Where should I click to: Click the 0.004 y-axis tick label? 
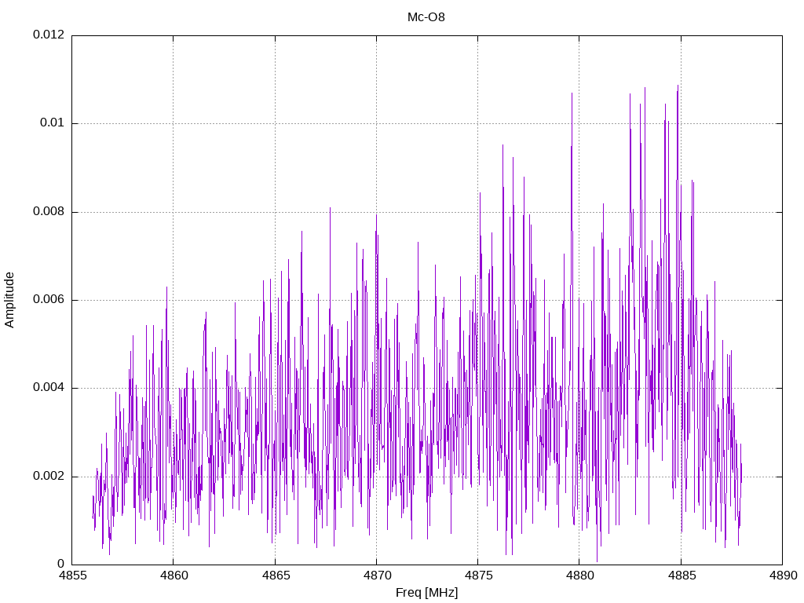point(49,388)
